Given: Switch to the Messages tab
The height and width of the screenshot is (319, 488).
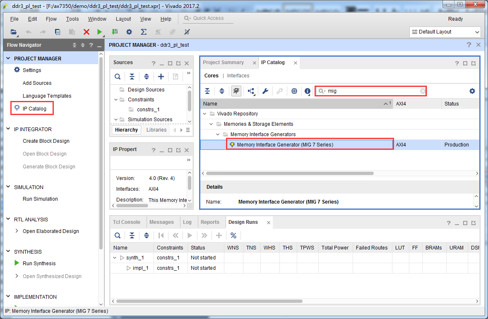Looking at the screenshot, I should tap(161, 222).
